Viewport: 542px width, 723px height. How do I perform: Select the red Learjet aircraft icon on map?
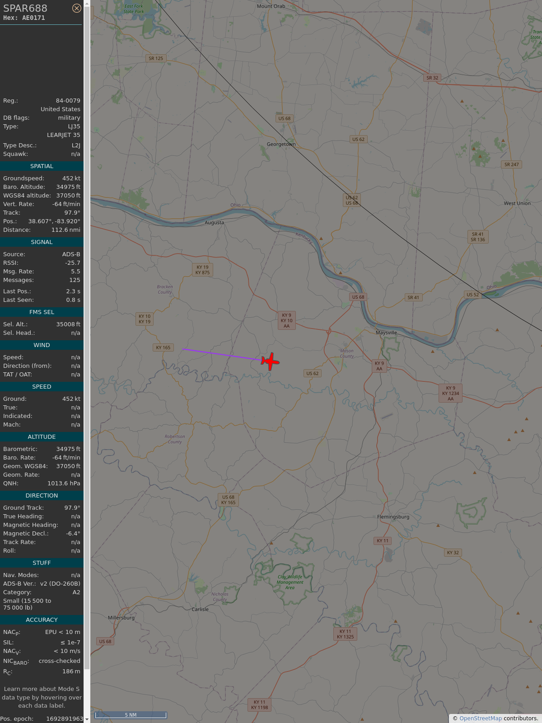tap(270, 361)
